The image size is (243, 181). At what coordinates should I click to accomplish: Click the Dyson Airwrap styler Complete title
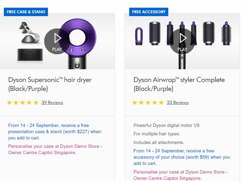pos(179,84)
